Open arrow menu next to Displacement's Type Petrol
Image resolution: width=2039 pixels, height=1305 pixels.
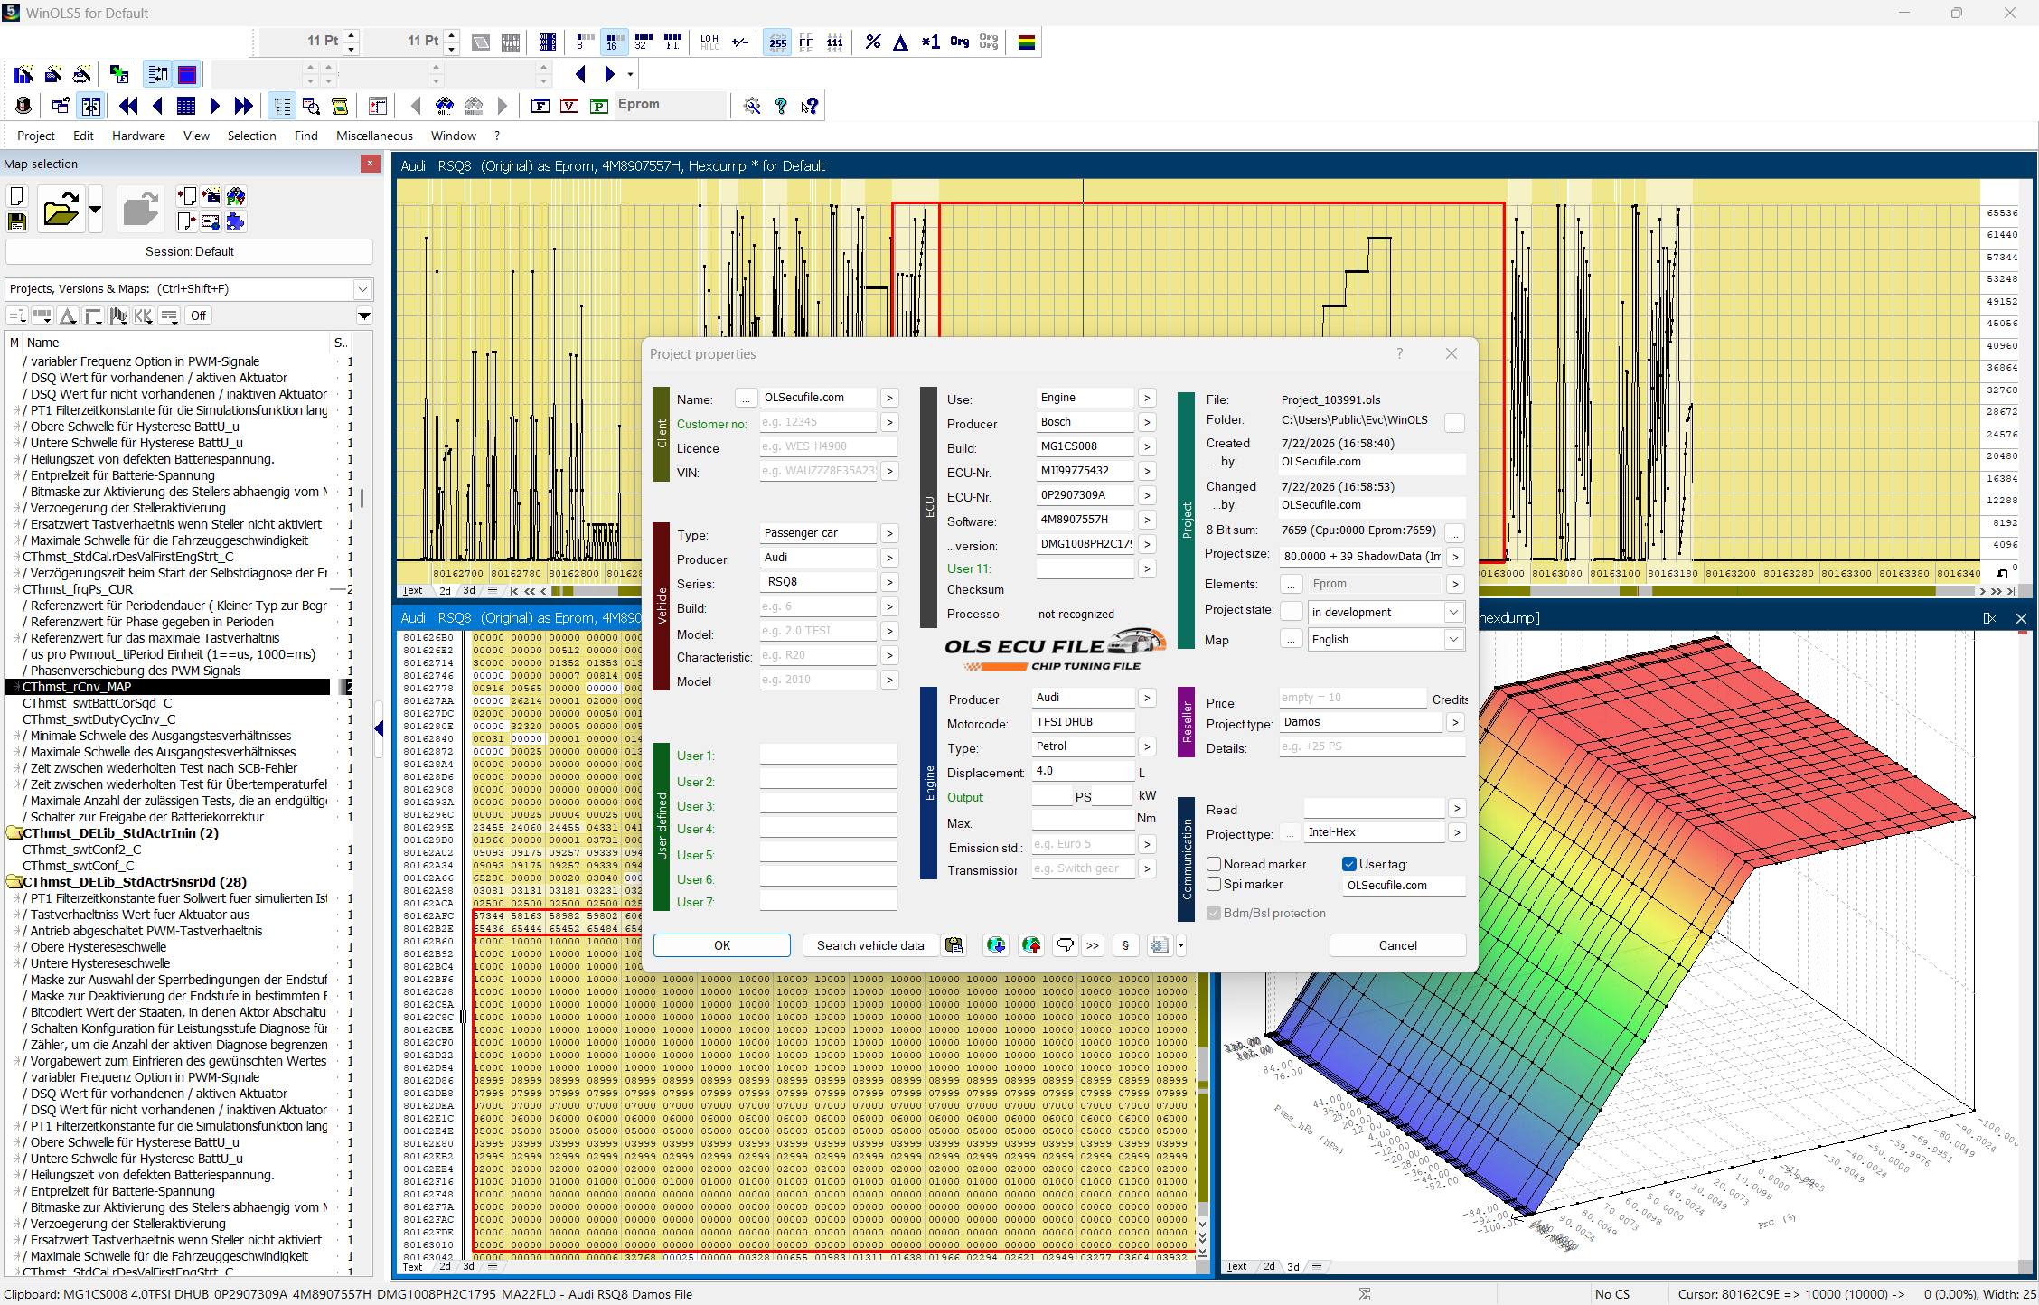point(1146,746)
